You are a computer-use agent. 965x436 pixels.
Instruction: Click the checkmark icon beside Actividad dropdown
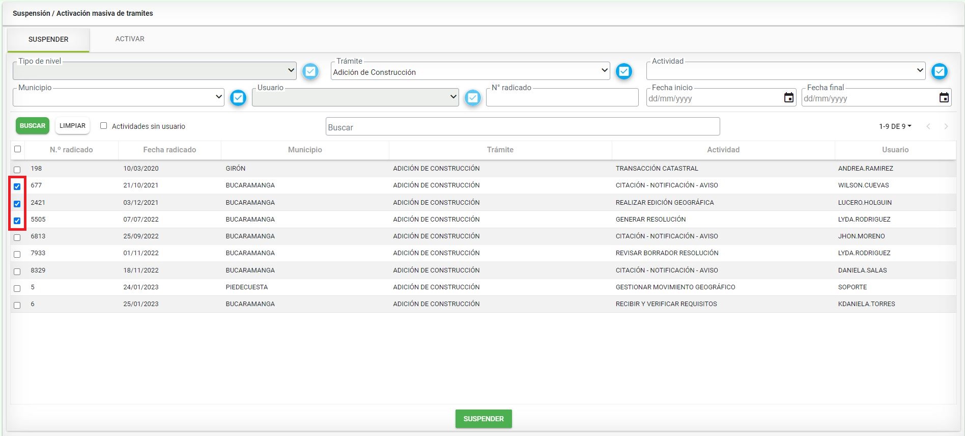(x=940, y=71)
